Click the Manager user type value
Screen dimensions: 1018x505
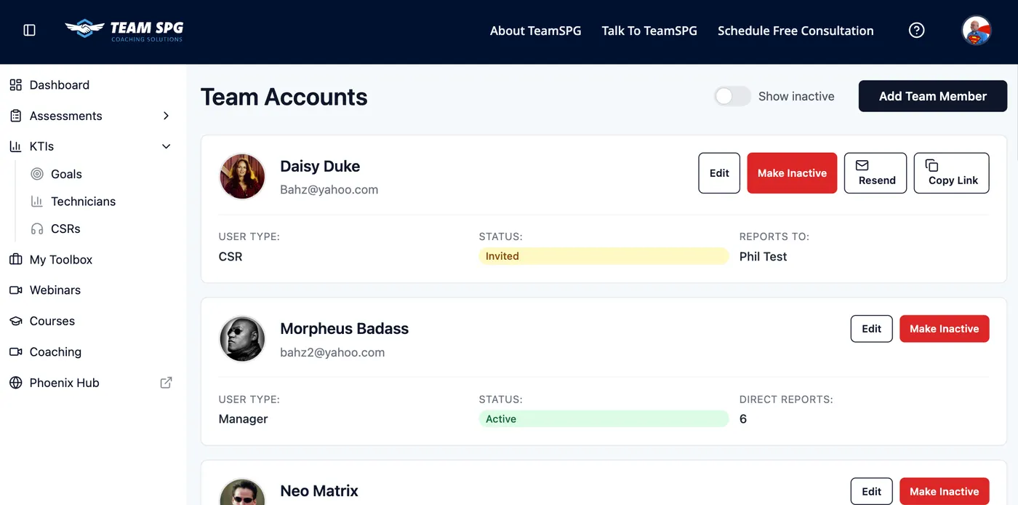[x=243, y=419]
